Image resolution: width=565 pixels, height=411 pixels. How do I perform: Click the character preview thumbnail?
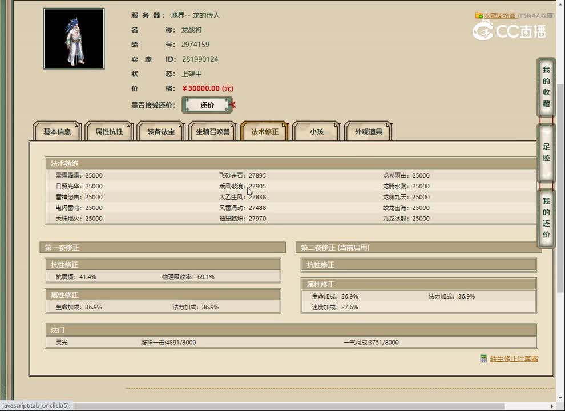coord(74,38)
